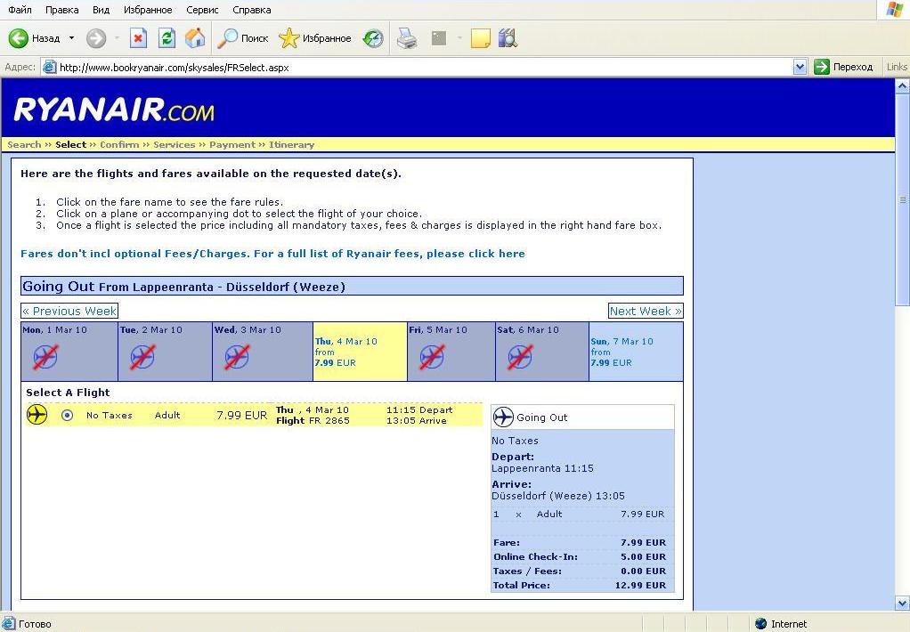Open the Сервис menu

pos(202,10)
